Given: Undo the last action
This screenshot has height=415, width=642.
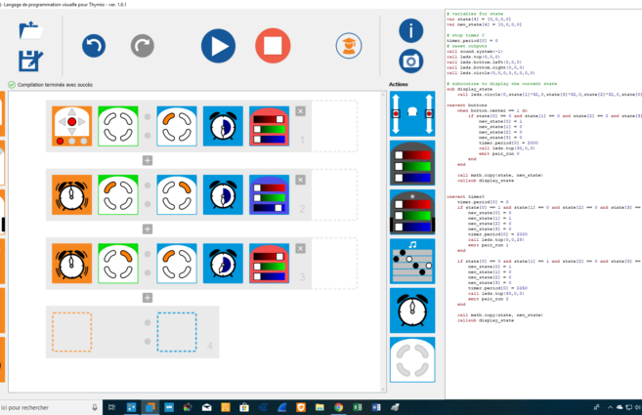Looking at the screenshot, I should click(x=93, y=45).
